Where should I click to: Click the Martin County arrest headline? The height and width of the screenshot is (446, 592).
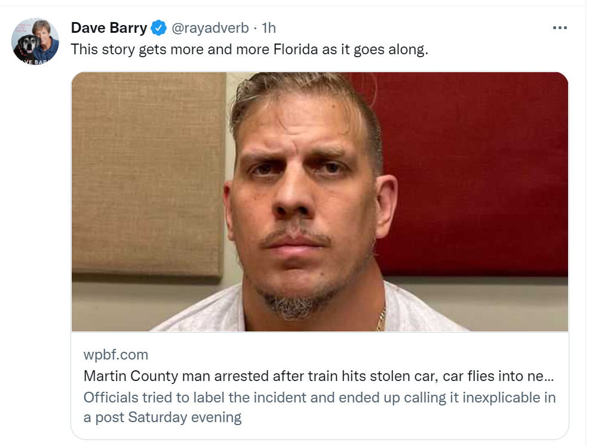pos(317,375)
